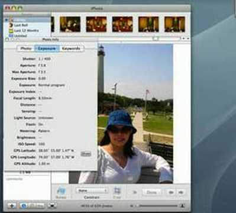Select the first full thumbnail in the filmstrip
Image resolution: width=236 pixels, height=213 pixels.
click(x=70, y=24)
